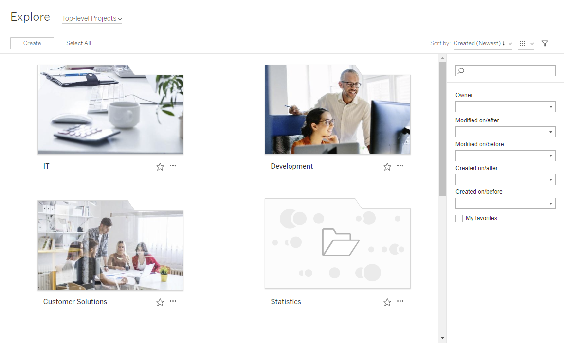The image size is (564, 343).
Task: Open the Modified on/after date picker
Action: 551,132
